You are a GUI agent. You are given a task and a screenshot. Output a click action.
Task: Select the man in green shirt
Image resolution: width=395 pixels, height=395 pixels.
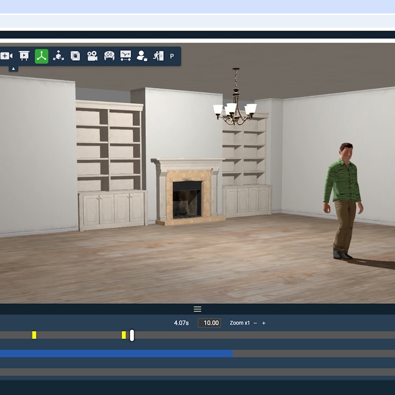[344, 201]
